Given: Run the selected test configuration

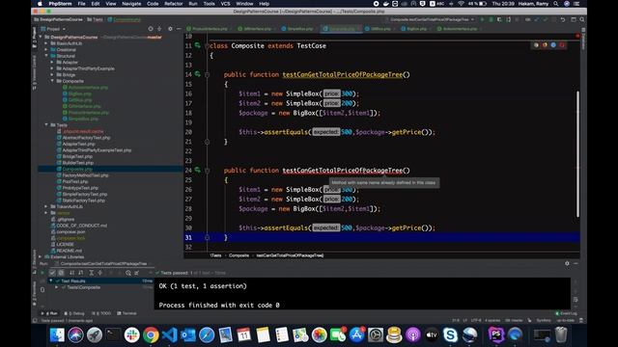Looking at the screenshot, I should click(482, 19).
